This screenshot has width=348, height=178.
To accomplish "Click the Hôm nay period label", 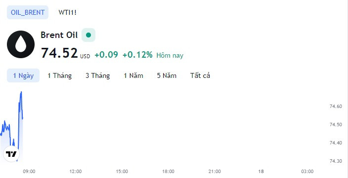I will 170,55.
